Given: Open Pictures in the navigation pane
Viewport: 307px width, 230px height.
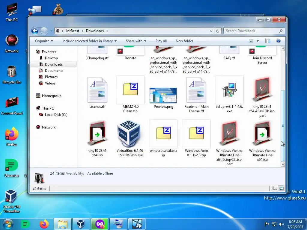Looking at the screenshot, I should pyautogui.click(x=51, y=77).
